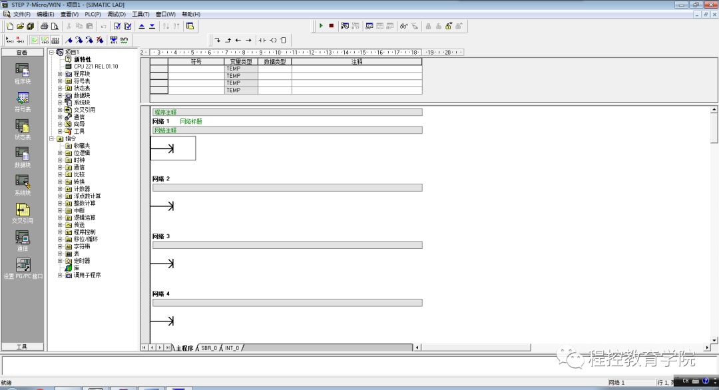
Task: Click the Insert Box toolbar icon
Action: (x=283, y=40)
